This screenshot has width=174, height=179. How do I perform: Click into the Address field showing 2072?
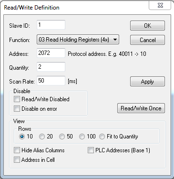point(51,53)
